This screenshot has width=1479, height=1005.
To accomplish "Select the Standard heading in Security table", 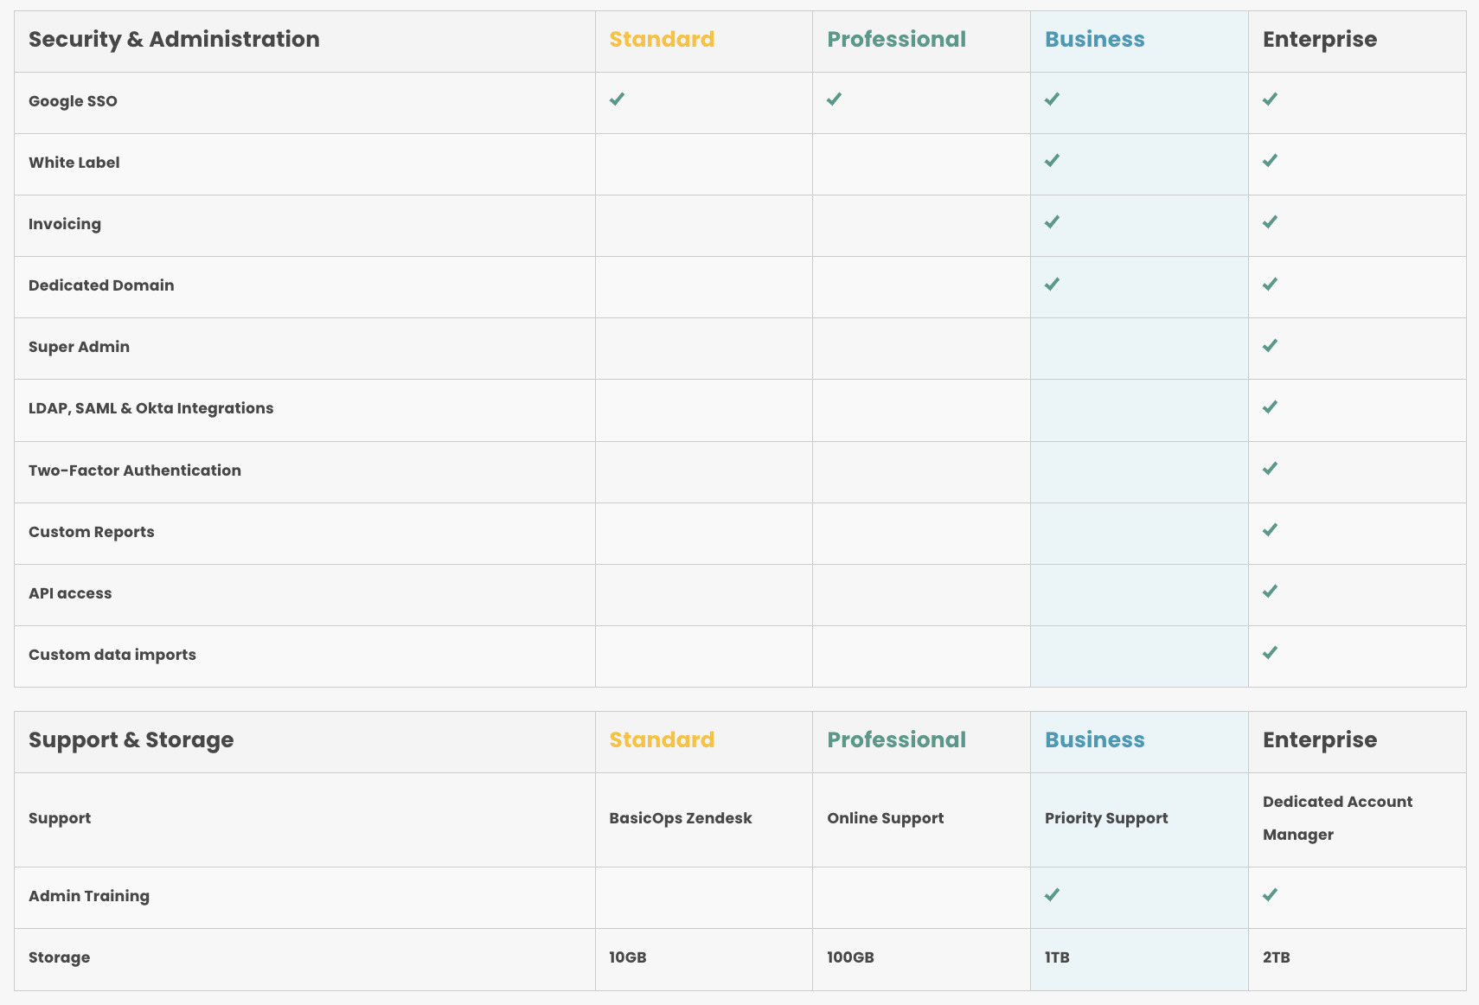I will (662, 39).
